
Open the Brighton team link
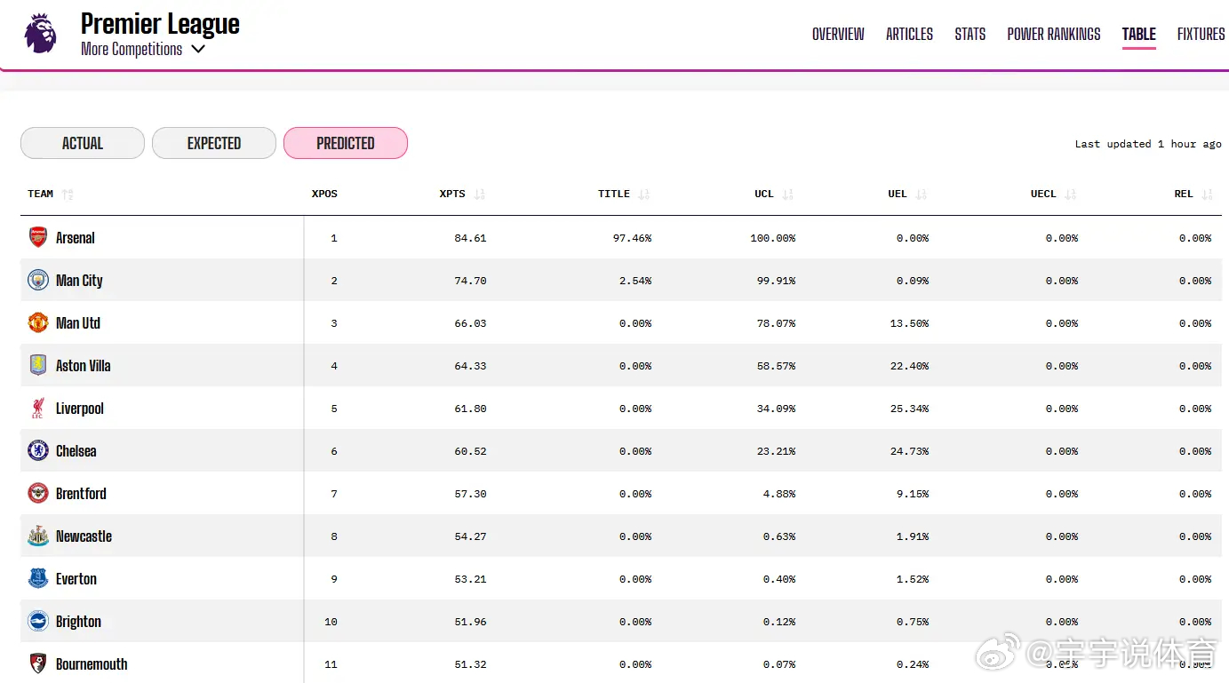coord(78,621)
